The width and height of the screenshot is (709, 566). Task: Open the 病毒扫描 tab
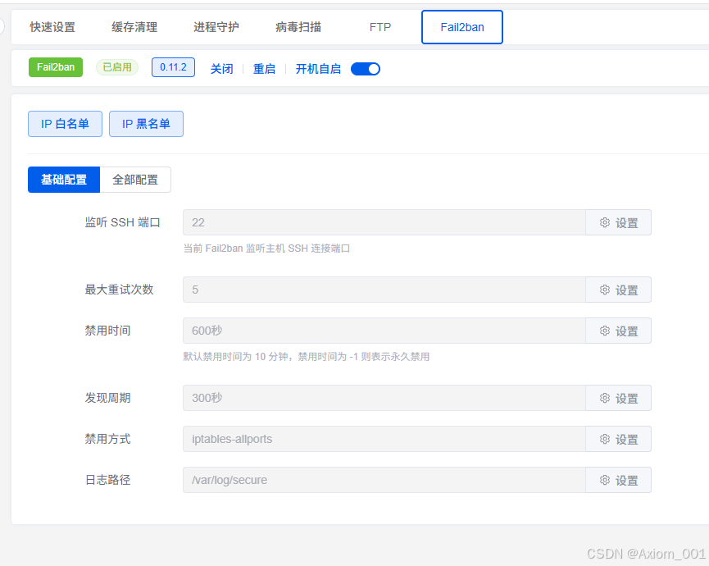[298, 26]
